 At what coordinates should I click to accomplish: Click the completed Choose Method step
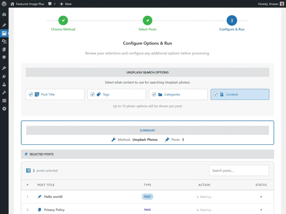63,20
